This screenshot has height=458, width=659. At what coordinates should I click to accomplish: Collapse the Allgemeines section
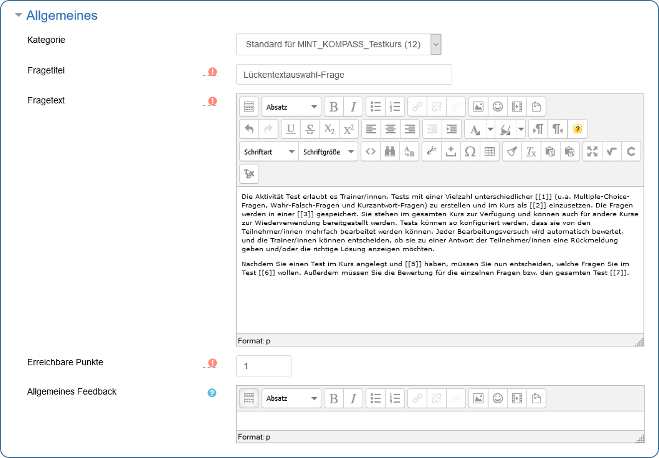point(18,15)
